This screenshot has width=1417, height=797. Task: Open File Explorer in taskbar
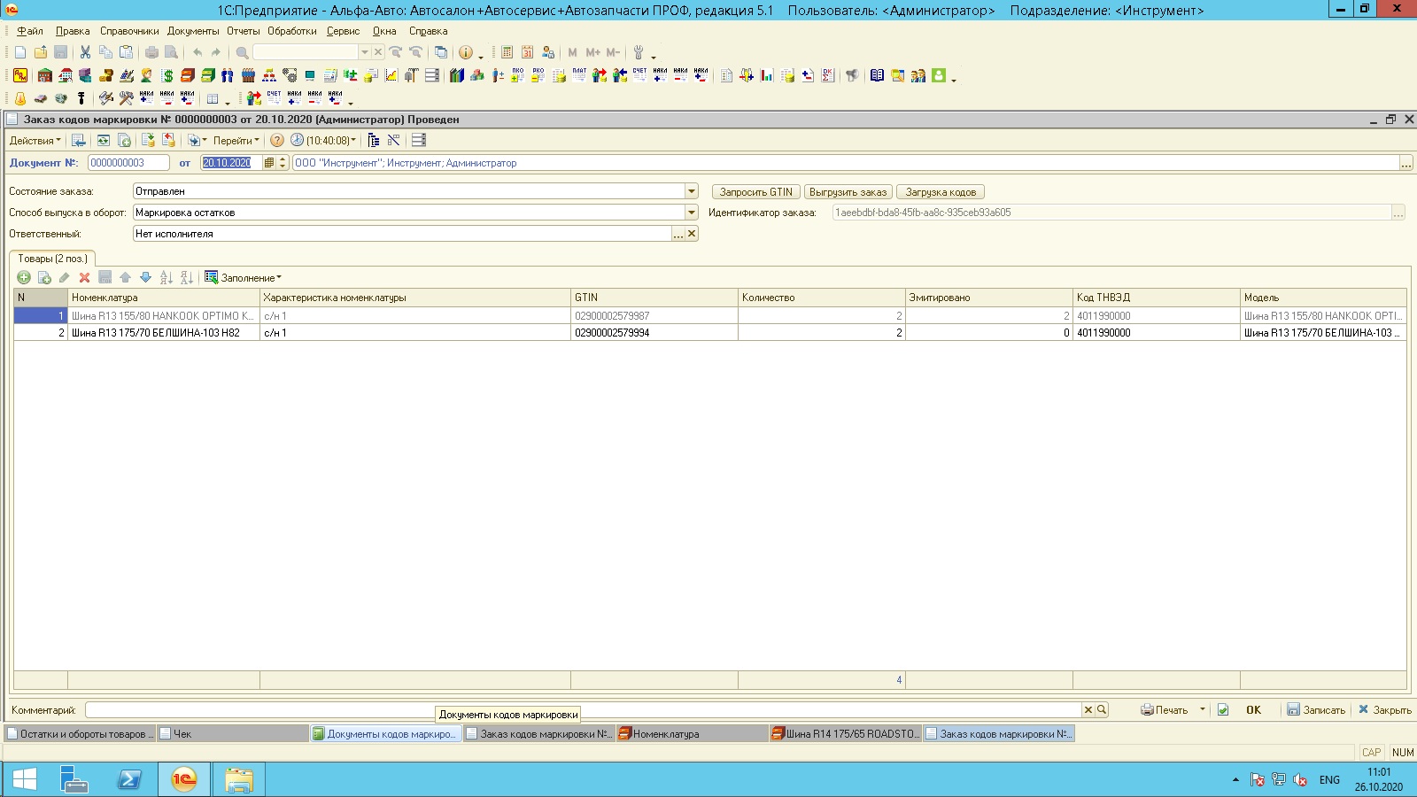pos(239,779)
